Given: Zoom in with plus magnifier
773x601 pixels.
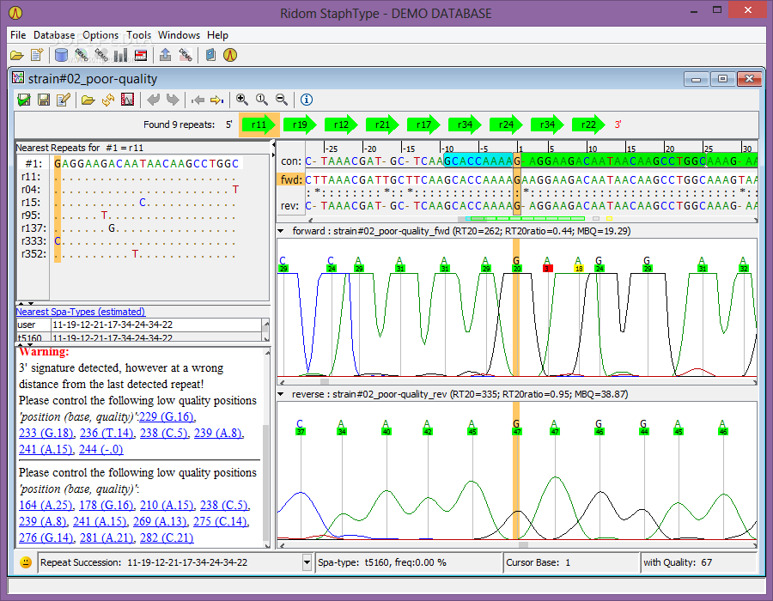Looking at the screenshot, I should coord(242,100).
